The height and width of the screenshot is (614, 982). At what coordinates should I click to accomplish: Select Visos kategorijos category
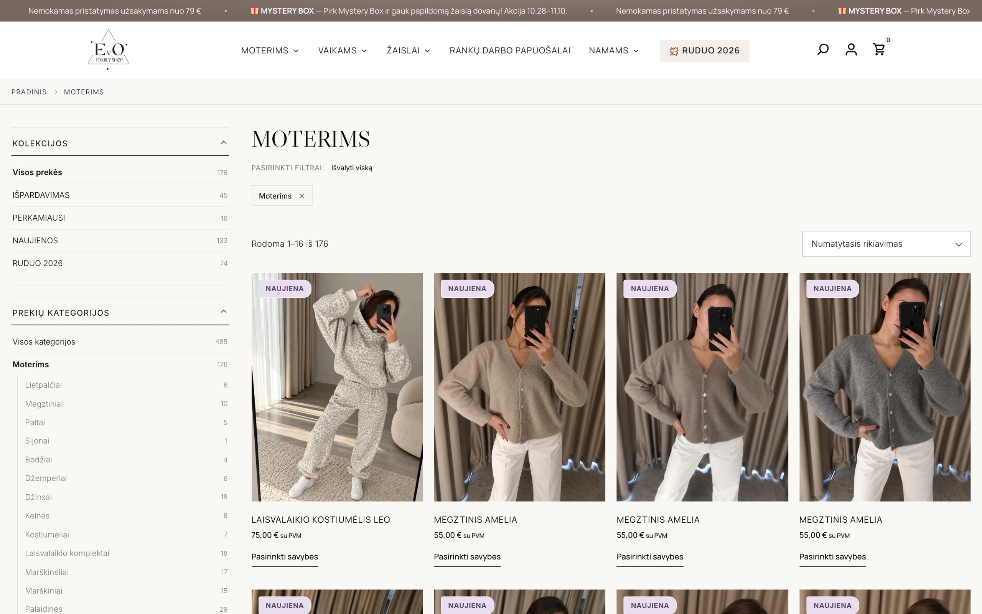(x=120, y=342)
